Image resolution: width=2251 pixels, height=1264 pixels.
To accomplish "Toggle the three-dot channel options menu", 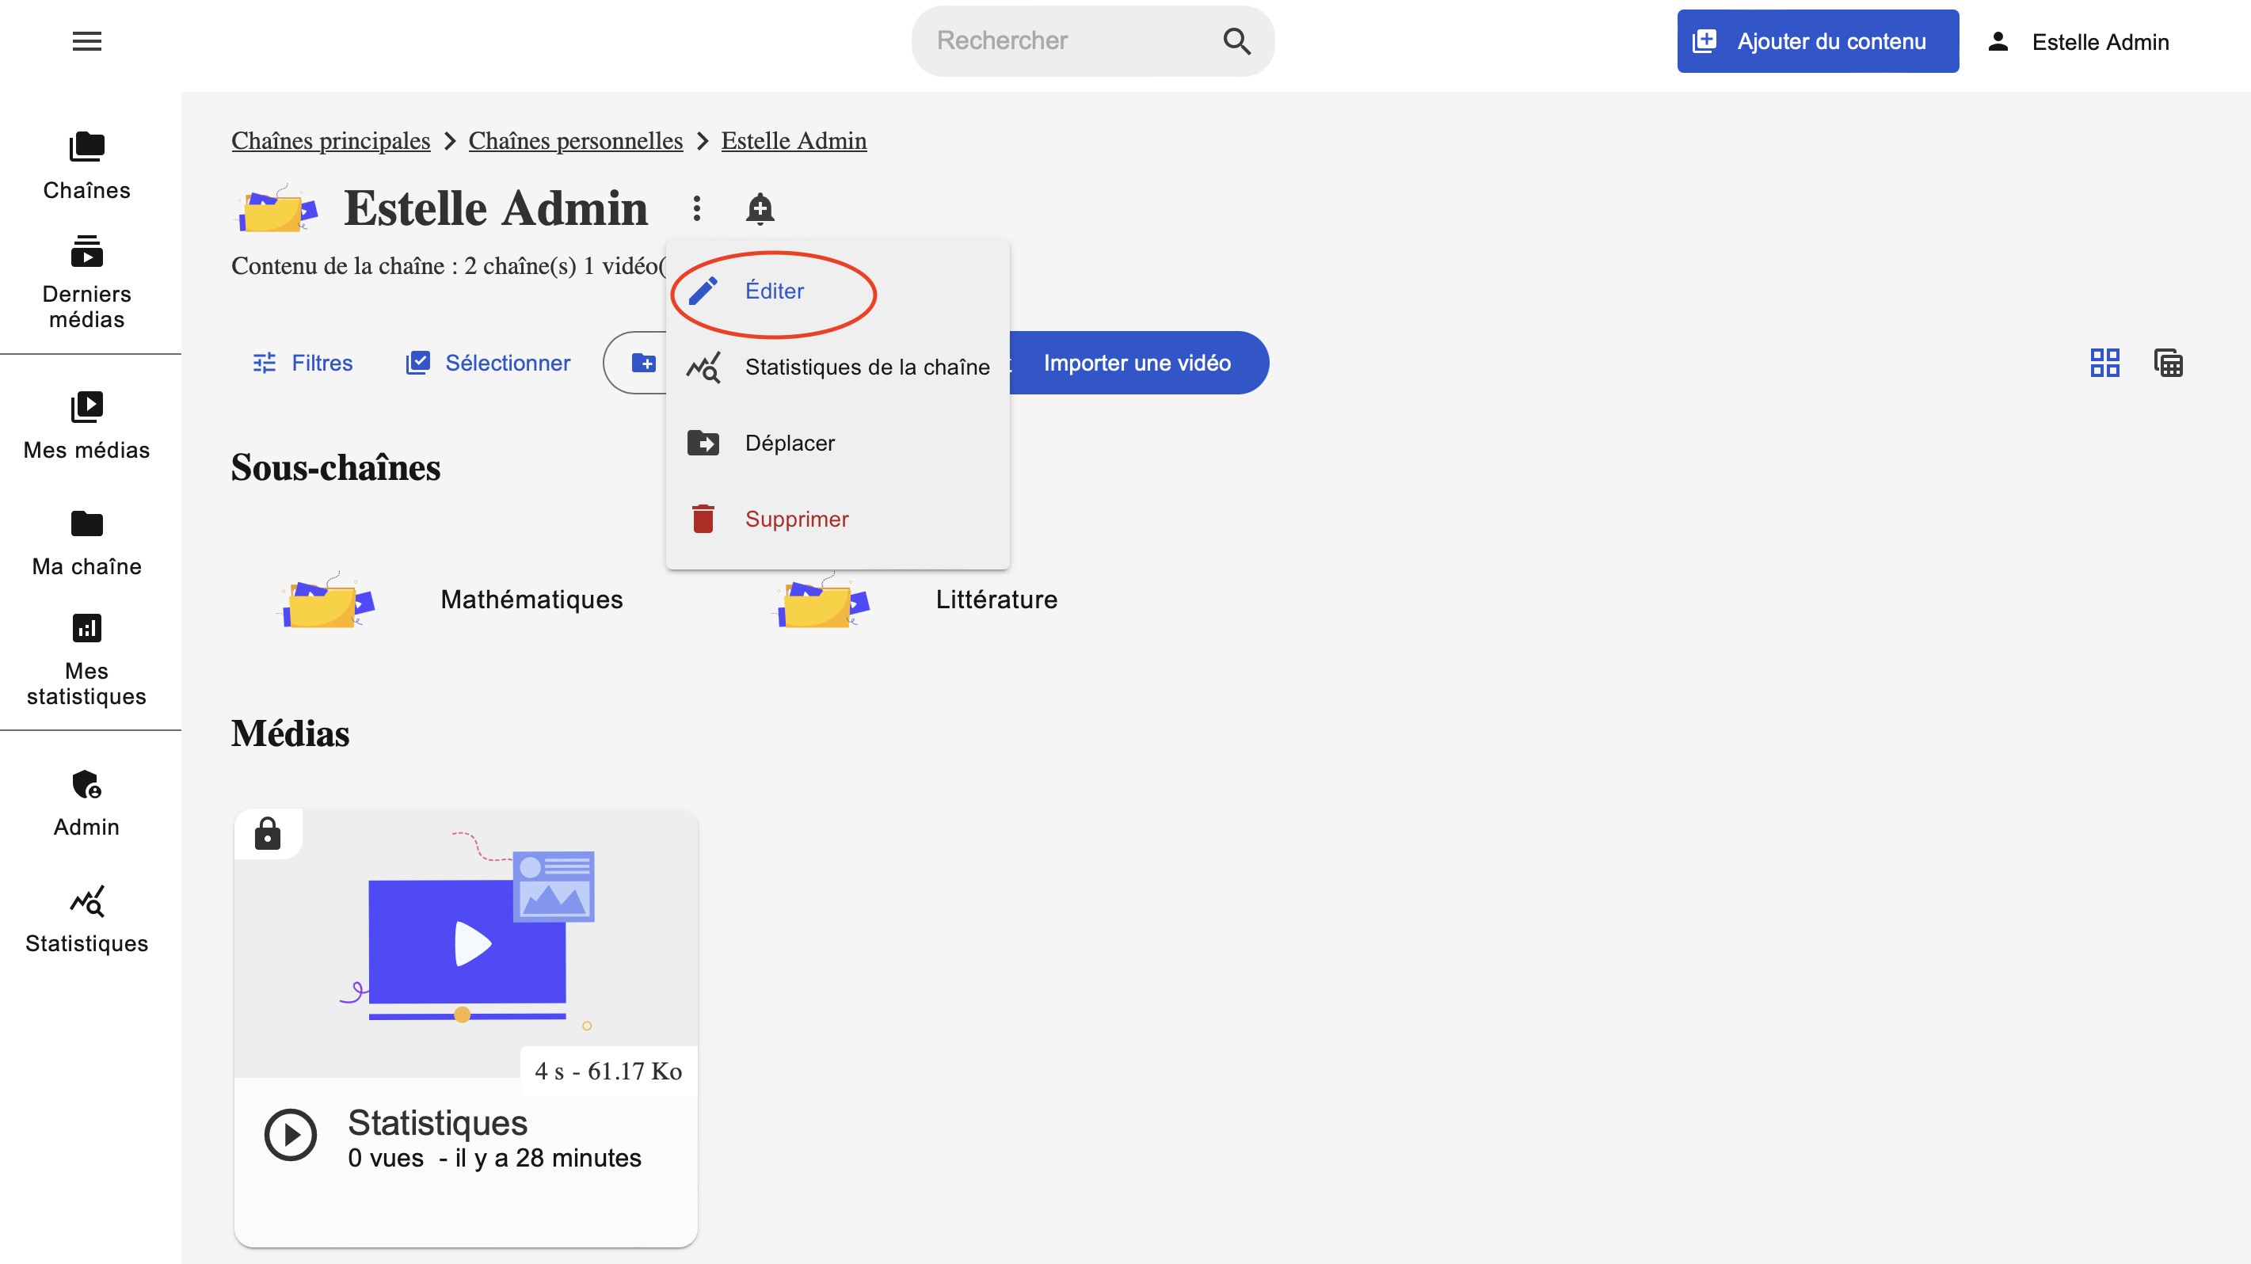I will point(696,209).
